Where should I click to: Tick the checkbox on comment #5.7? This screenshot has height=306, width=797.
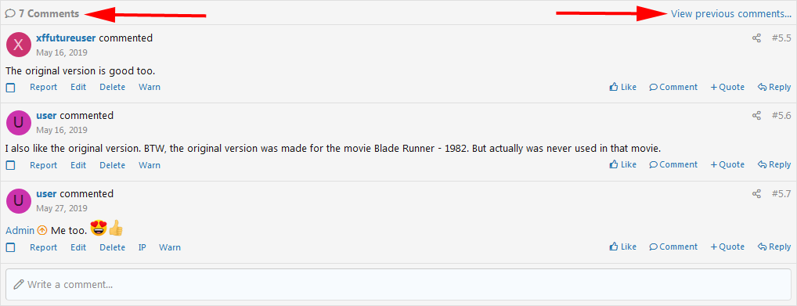pyautogui.click(x=11, y=247)
